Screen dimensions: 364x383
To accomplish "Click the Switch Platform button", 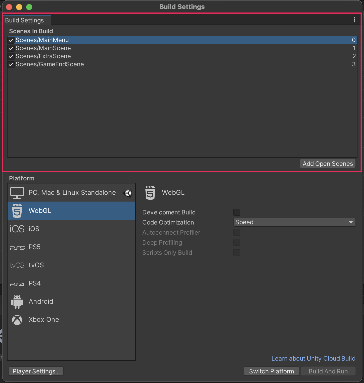I will (271, 371).
